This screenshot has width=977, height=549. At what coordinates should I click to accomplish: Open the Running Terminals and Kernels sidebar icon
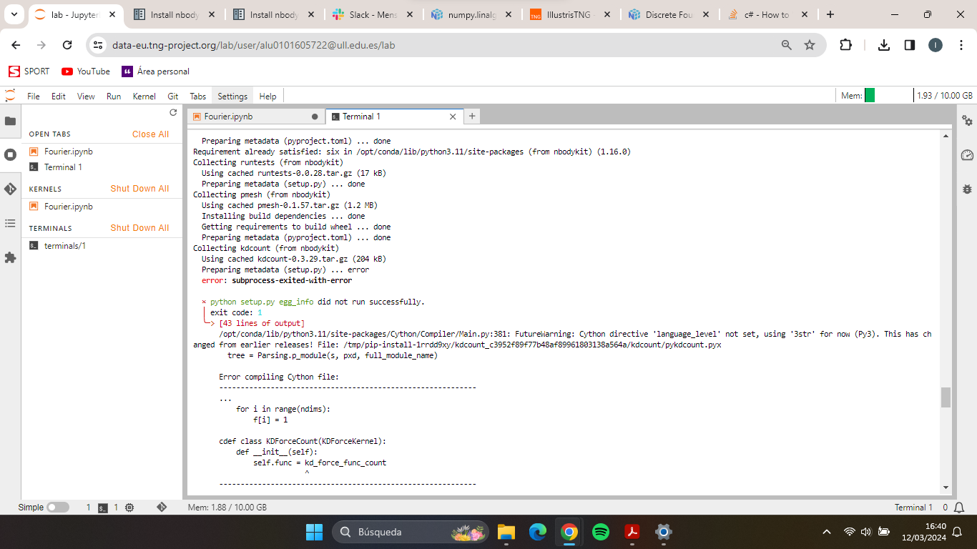[10, 154]
